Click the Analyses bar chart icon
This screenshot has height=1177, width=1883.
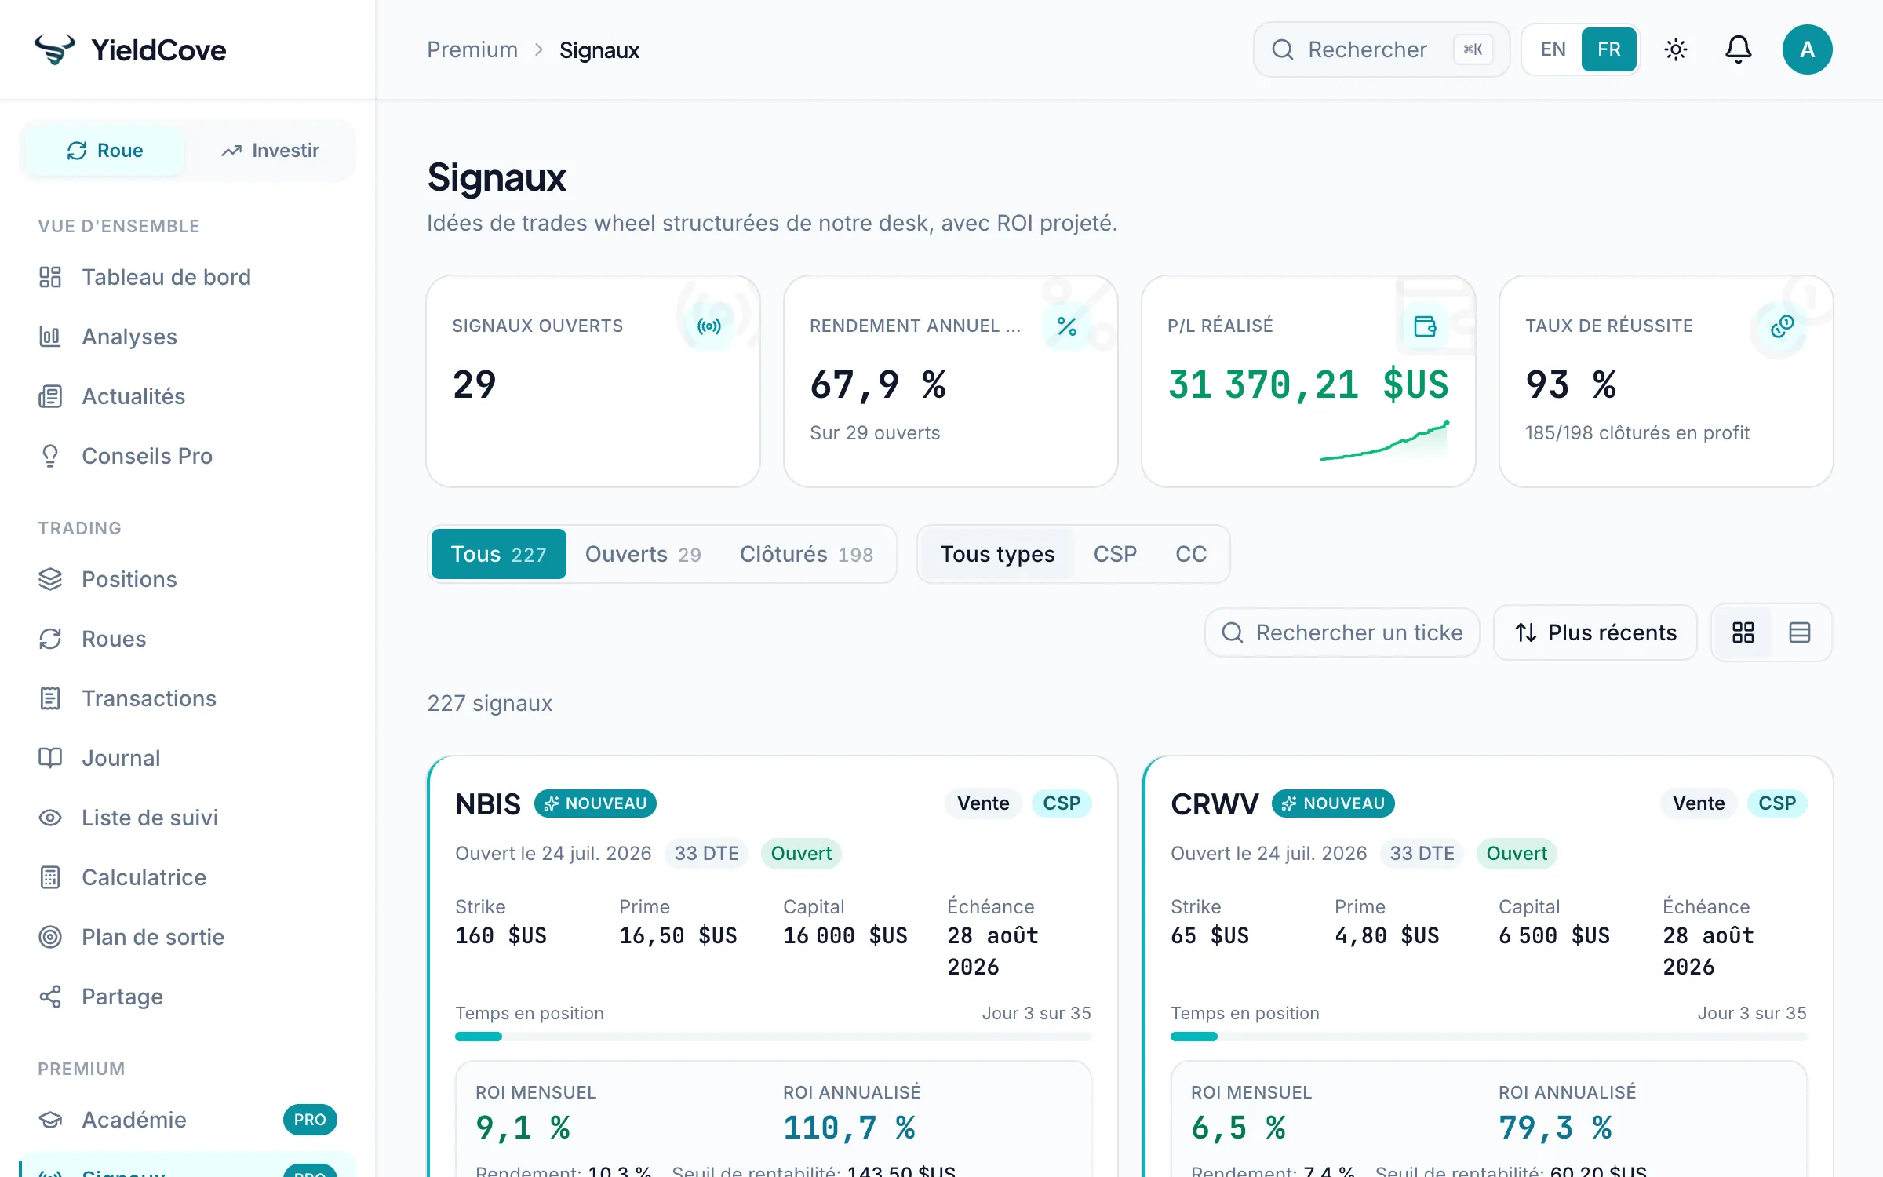pyautogui.click(x=50, y=337)
